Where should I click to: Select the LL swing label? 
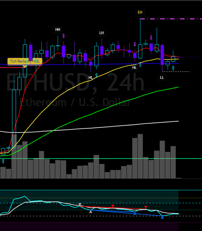(162, 78)
